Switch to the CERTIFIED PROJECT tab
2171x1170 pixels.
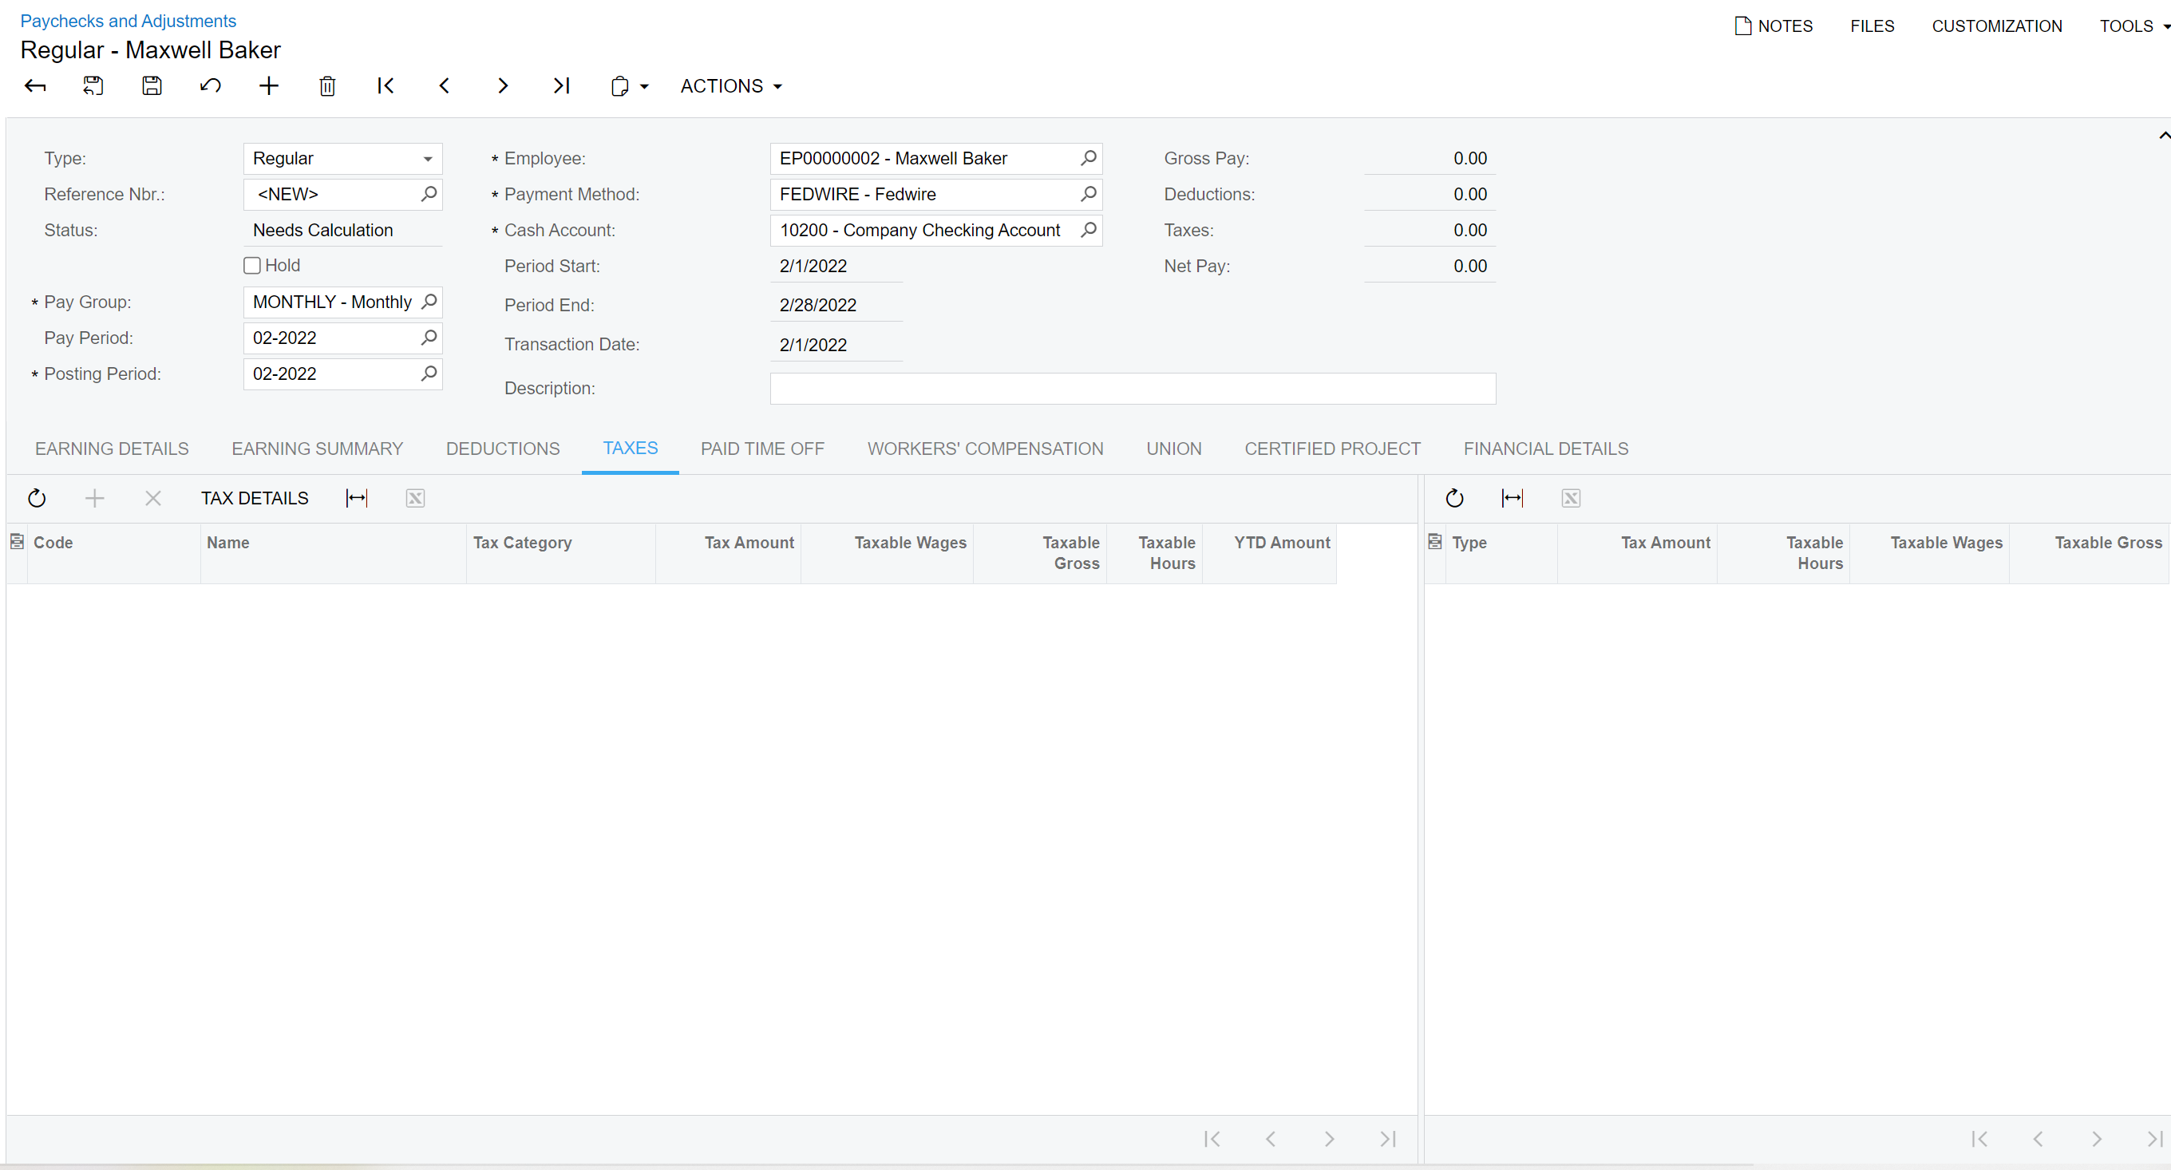point(1332,449)
